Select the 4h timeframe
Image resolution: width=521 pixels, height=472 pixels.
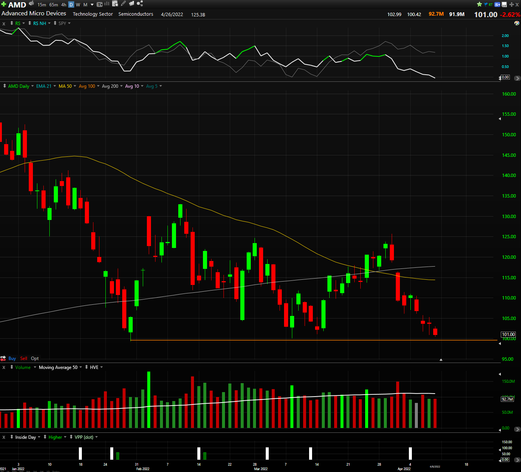point(64,5)
